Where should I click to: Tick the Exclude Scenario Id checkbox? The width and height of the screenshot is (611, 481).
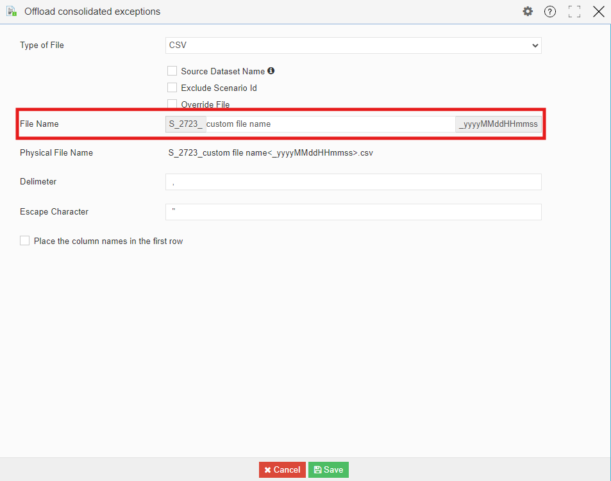point(172,88)
